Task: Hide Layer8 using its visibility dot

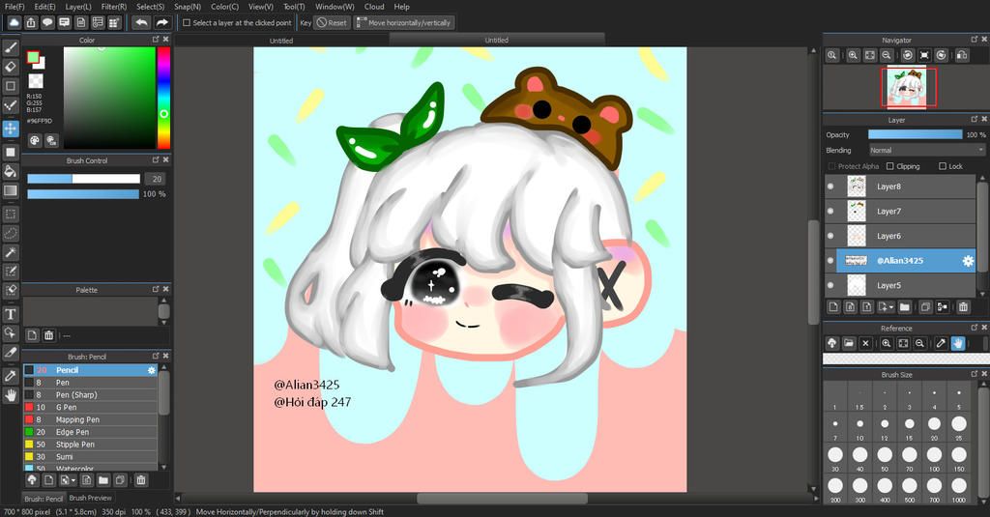Action: coord(830,187)
